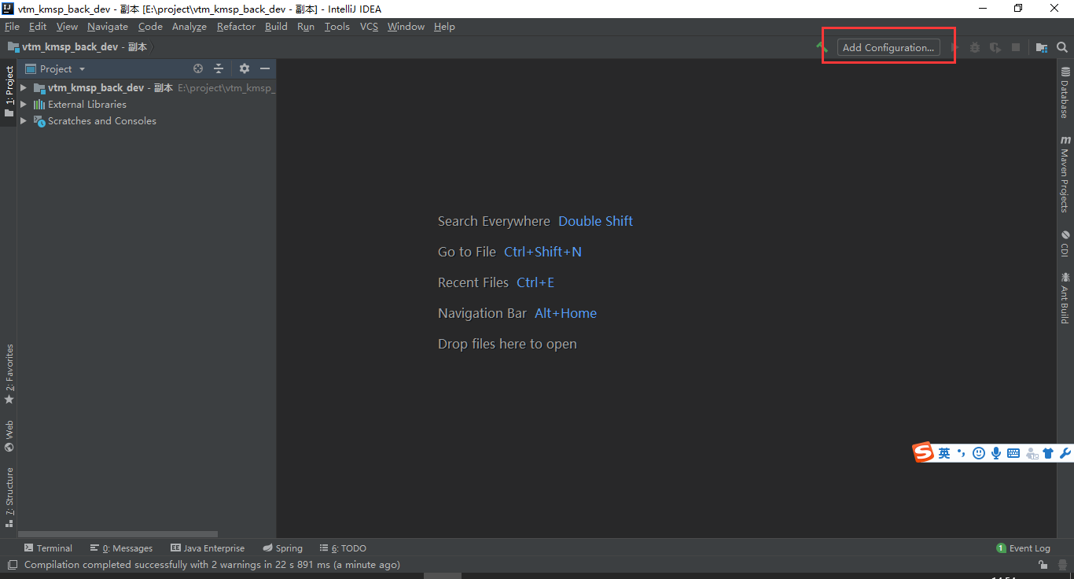Open the Add Configuration dialog
Viewport: 1074px width, 579px height.
pos(888,47)
